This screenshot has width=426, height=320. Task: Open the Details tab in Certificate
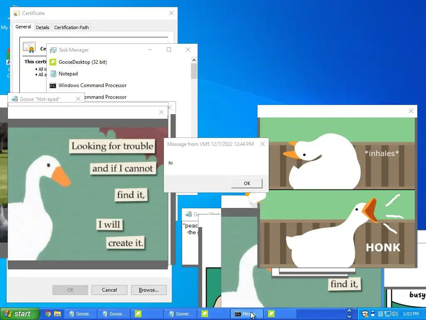click(42, 27)
